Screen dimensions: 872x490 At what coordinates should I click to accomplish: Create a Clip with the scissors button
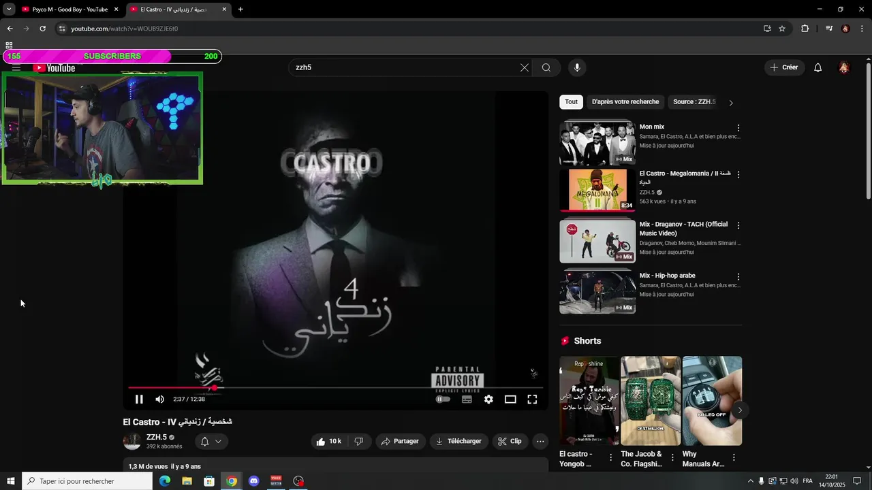[510, 441]
